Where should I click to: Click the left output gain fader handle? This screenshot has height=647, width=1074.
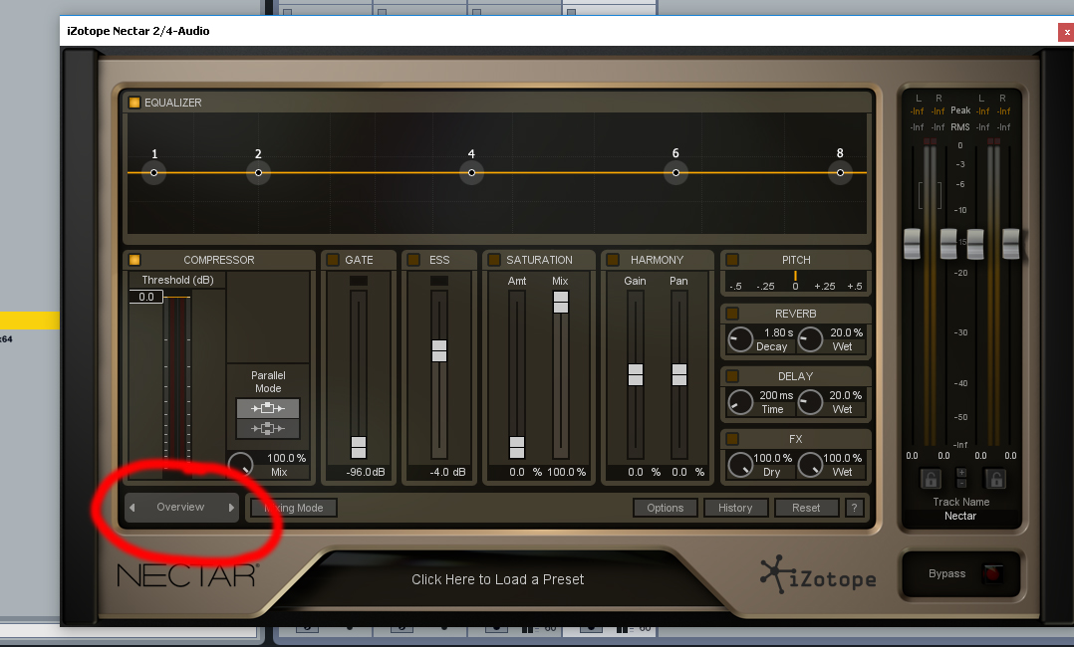coord(975,244)
